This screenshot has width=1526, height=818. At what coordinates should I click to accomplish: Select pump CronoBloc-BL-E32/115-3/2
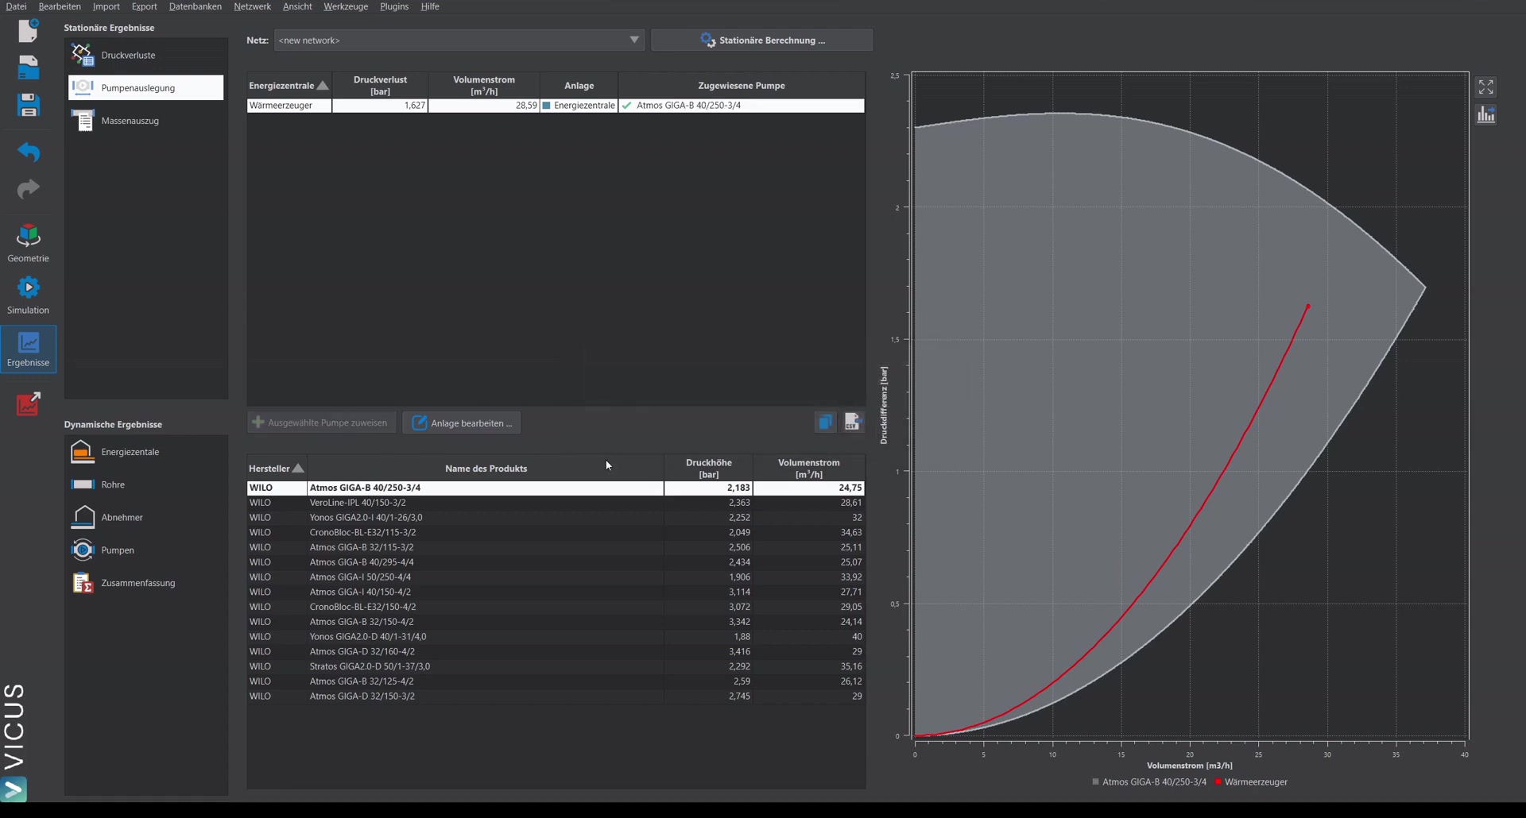pos(556,532)
